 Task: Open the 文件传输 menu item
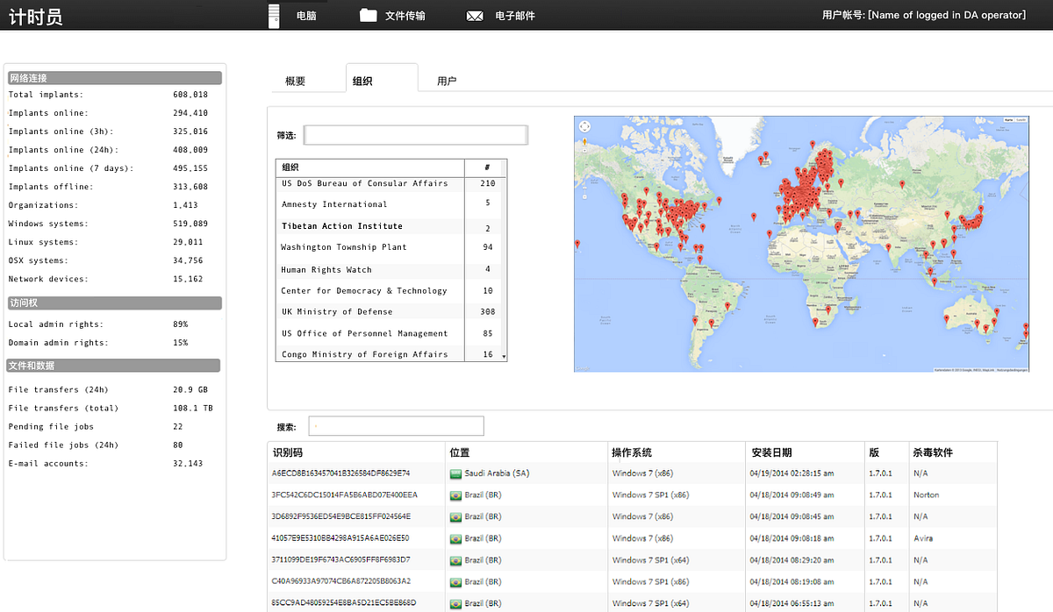tap(405, 16)
